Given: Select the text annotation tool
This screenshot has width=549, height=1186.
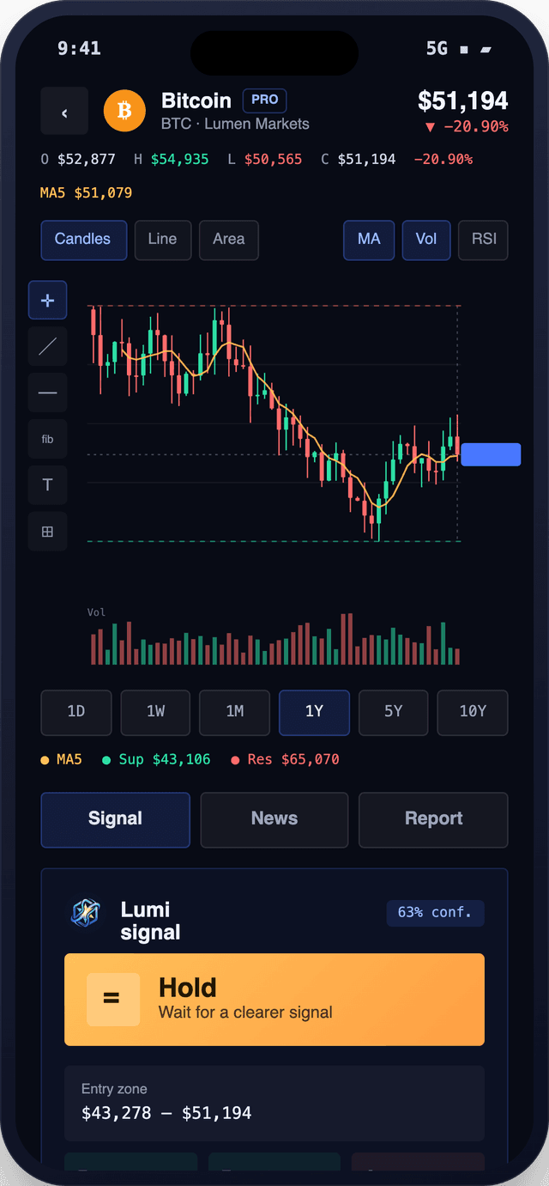Looking at the screenshot, I should [47, 485].
